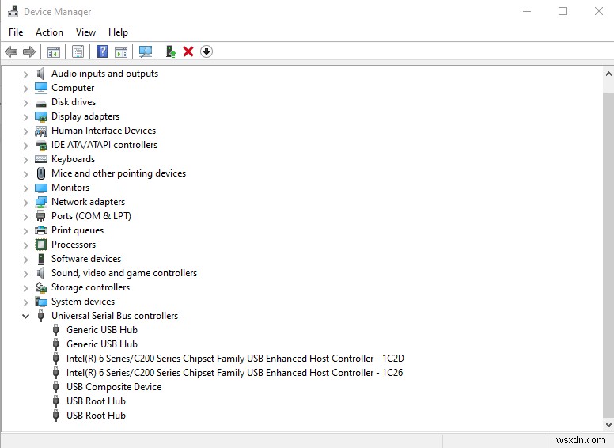Viewport: 614px width, 448px height.
Task: Open the Help menu
Action: [118, 32]
